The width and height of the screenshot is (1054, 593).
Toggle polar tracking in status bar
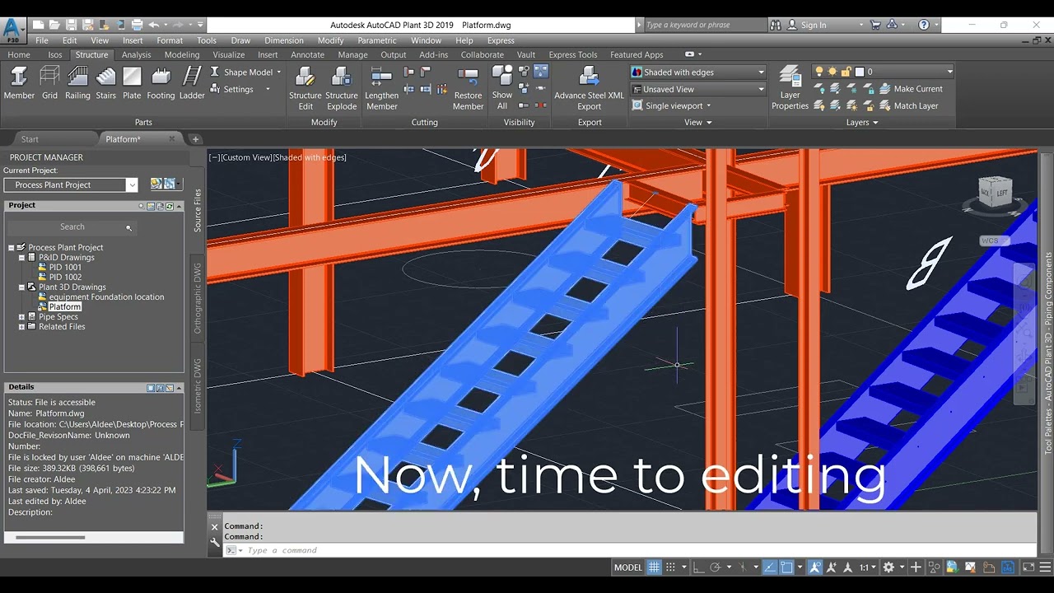click(x=716, y=567)
